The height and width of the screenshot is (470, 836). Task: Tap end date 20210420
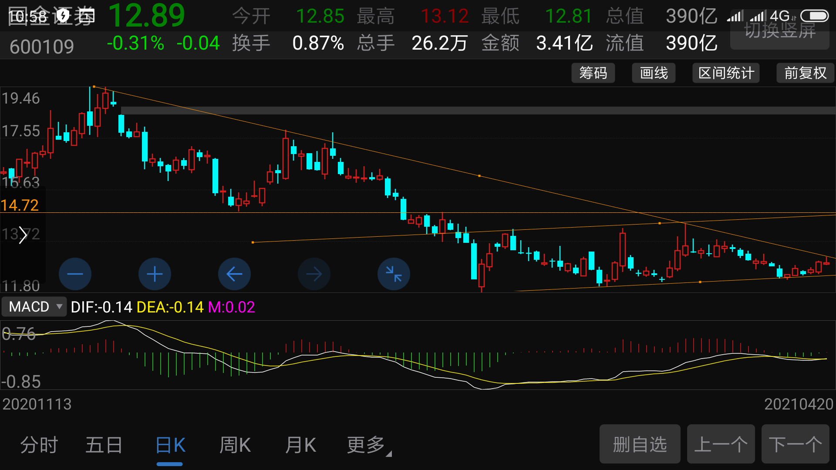[799, 404]
